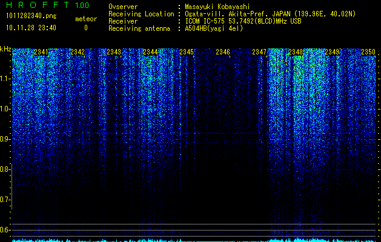This screenshot has width=381, height=242.
Task: Click the kHz axis unit label
Action: click(5, 50)
